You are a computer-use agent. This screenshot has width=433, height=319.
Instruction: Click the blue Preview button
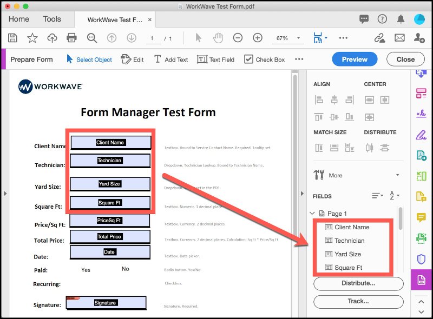click(355, 59)
